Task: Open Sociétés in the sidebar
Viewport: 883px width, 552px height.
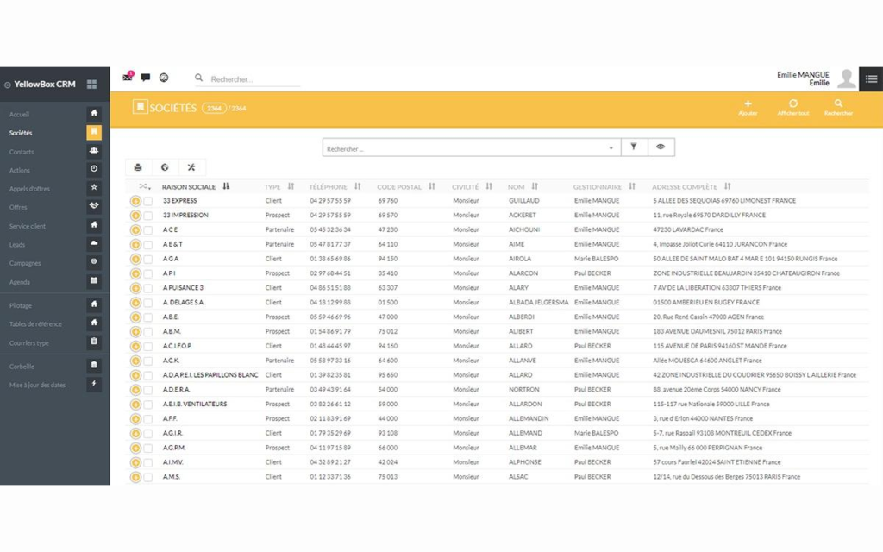Action: click(x=21, y=133)
